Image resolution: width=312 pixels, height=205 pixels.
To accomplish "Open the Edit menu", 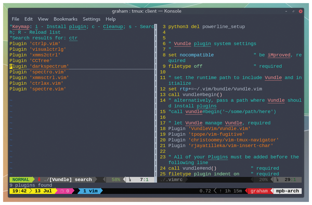I will pos(29,19).
